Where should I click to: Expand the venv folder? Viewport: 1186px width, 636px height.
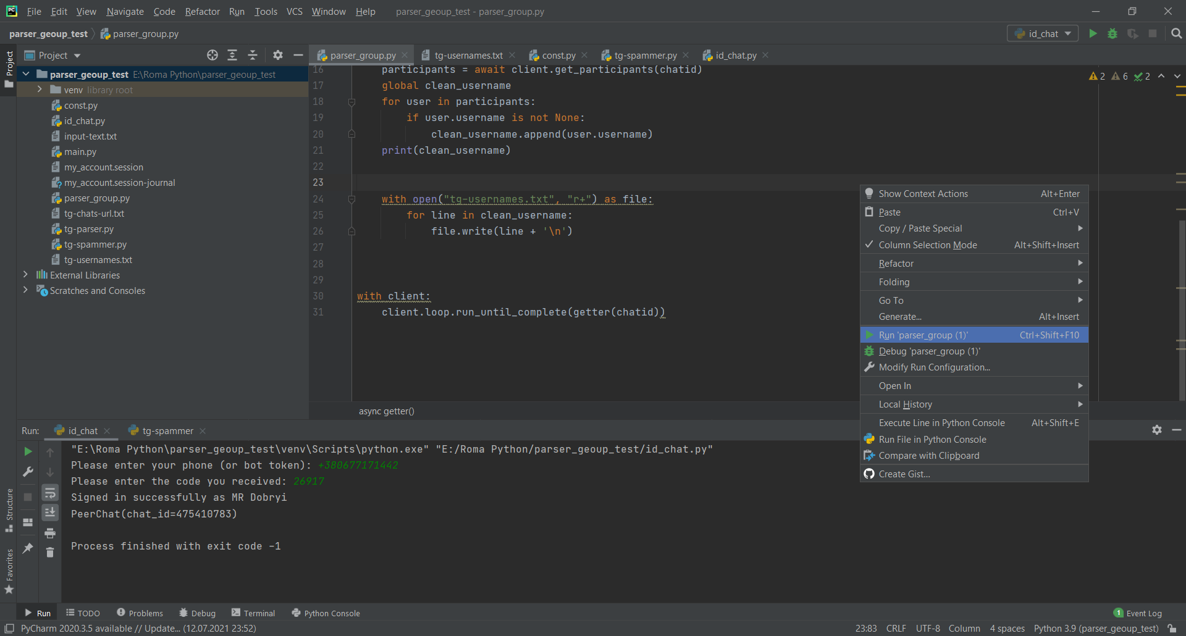pos(40,90)
